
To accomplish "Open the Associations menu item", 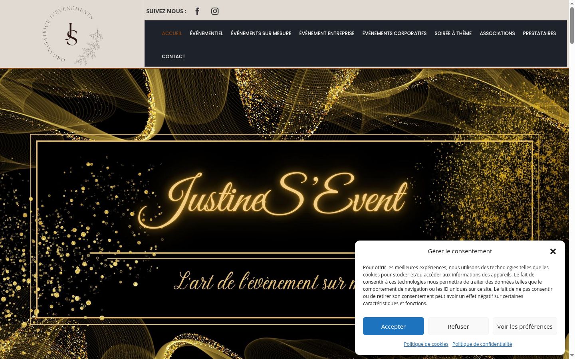I will point(497,34).
